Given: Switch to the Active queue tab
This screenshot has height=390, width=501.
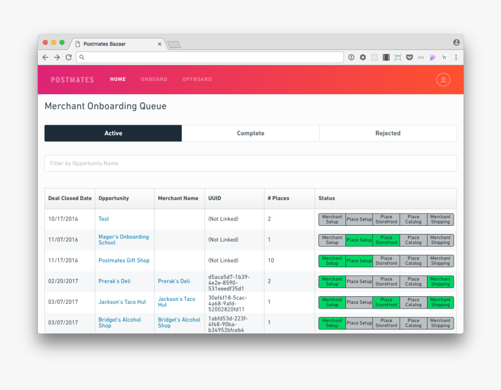Looking at the screenshot, I should 113,133.
